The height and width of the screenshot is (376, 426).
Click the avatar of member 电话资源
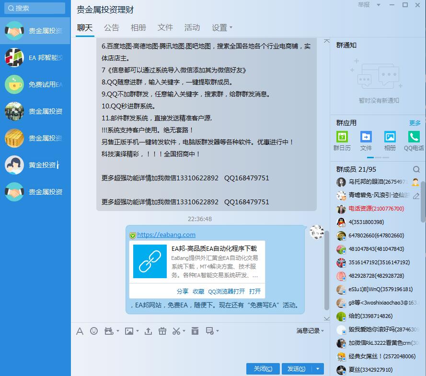coord(341,209)
